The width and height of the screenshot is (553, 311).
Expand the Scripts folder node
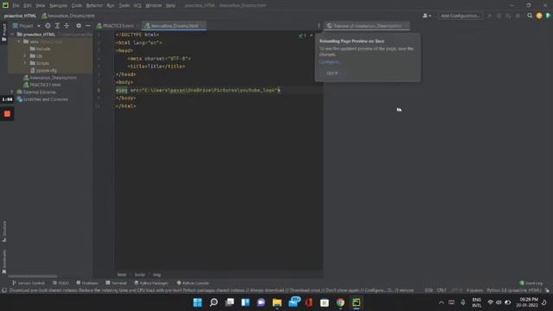click(x=25, y=63)
